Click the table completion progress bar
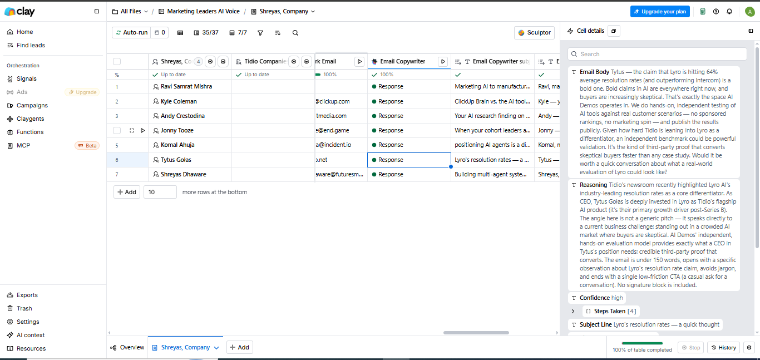The width and height of the screenshot is (760, 360). coord(642,344)
